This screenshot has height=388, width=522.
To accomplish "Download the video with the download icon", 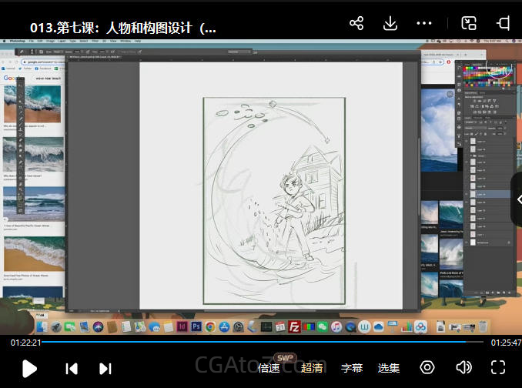I will pyautogui.click(x=390, y=23).
